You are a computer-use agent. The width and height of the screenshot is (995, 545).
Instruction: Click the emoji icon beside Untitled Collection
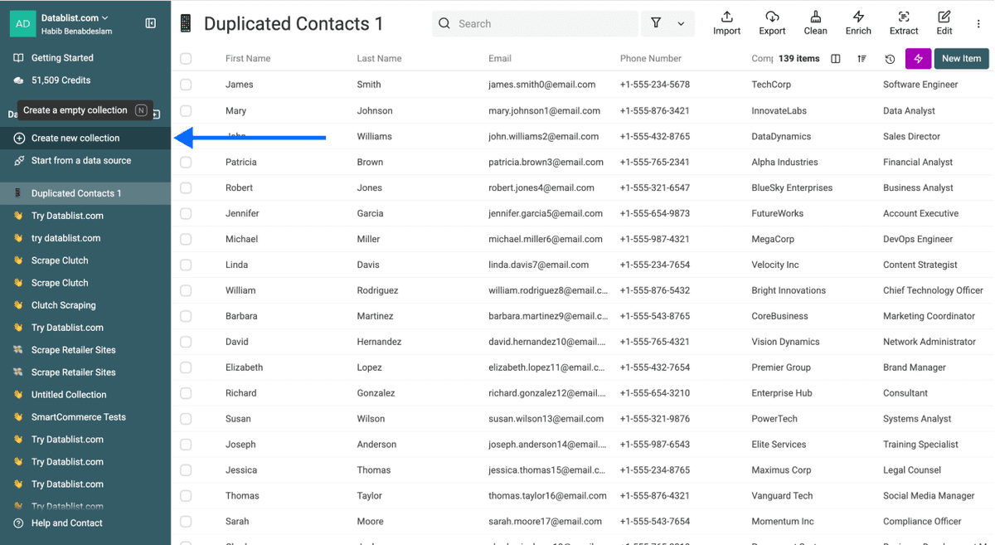pos(18,395)
